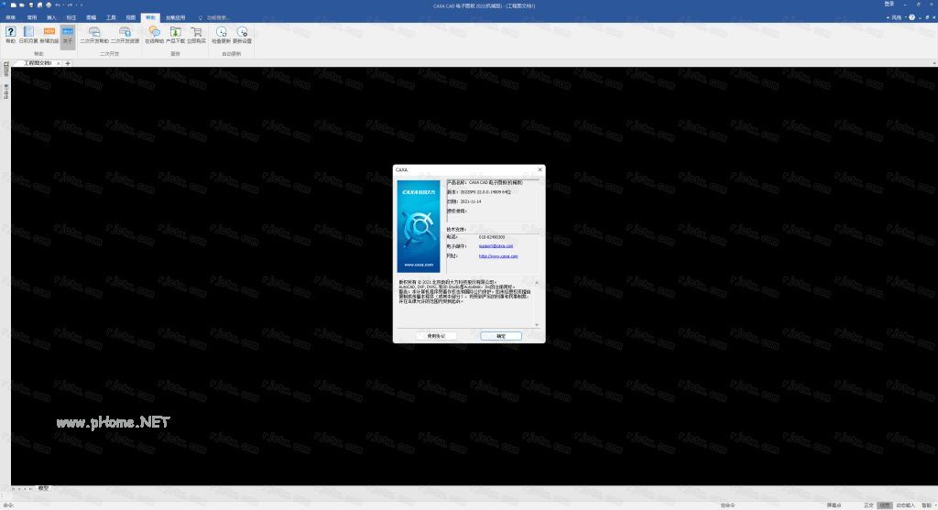Switch to the 视图 (View) ribbon tab

tap(130, 17)
